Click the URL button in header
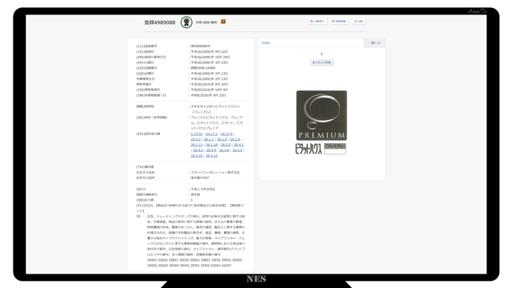512x288 pixels. pos(359,22)
